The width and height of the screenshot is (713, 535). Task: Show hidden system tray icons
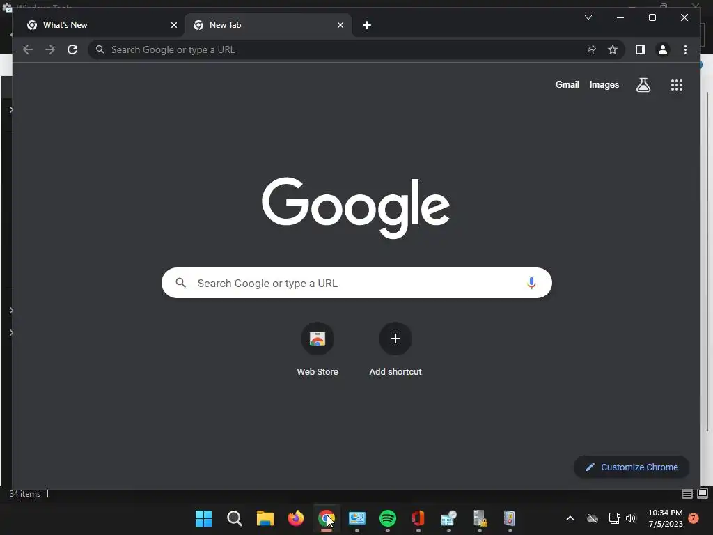click(570, 518)
